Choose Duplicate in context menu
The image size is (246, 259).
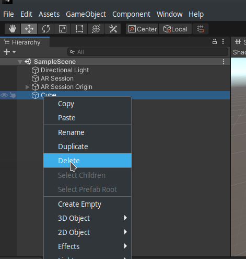[87, 147]
